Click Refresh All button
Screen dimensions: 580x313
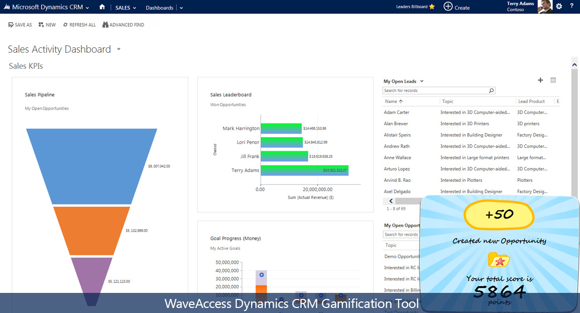point(79,25)
